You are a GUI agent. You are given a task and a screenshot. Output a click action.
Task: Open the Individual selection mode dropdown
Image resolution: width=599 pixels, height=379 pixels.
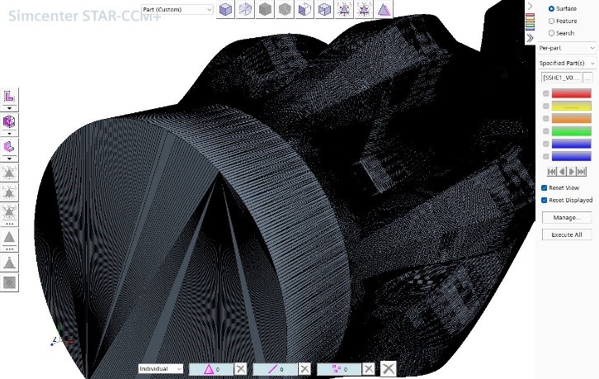(x=161, y=368)
